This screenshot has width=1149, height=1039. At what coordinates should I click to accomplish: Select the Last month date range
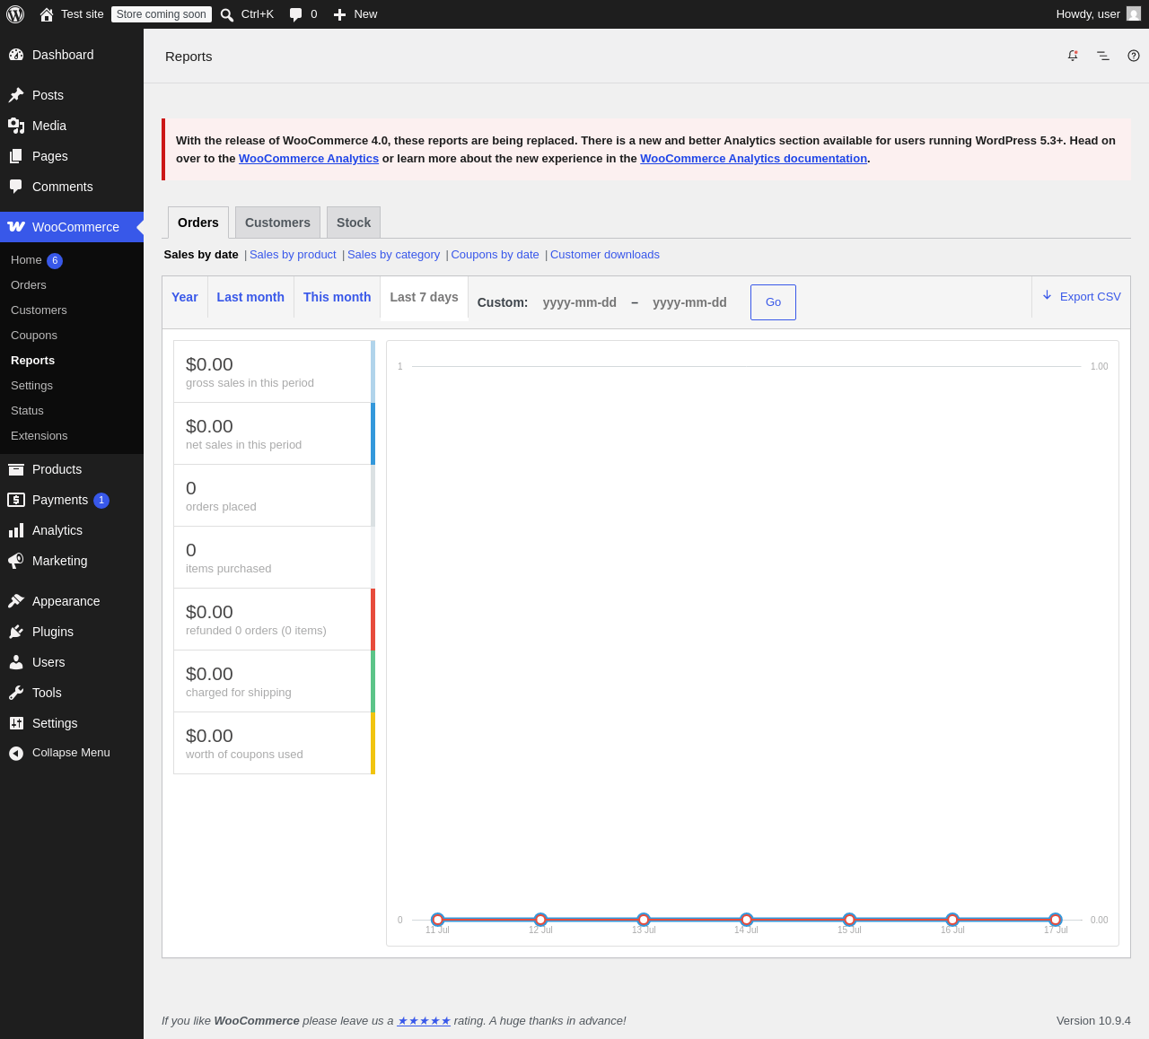click(x=250, y=297)
